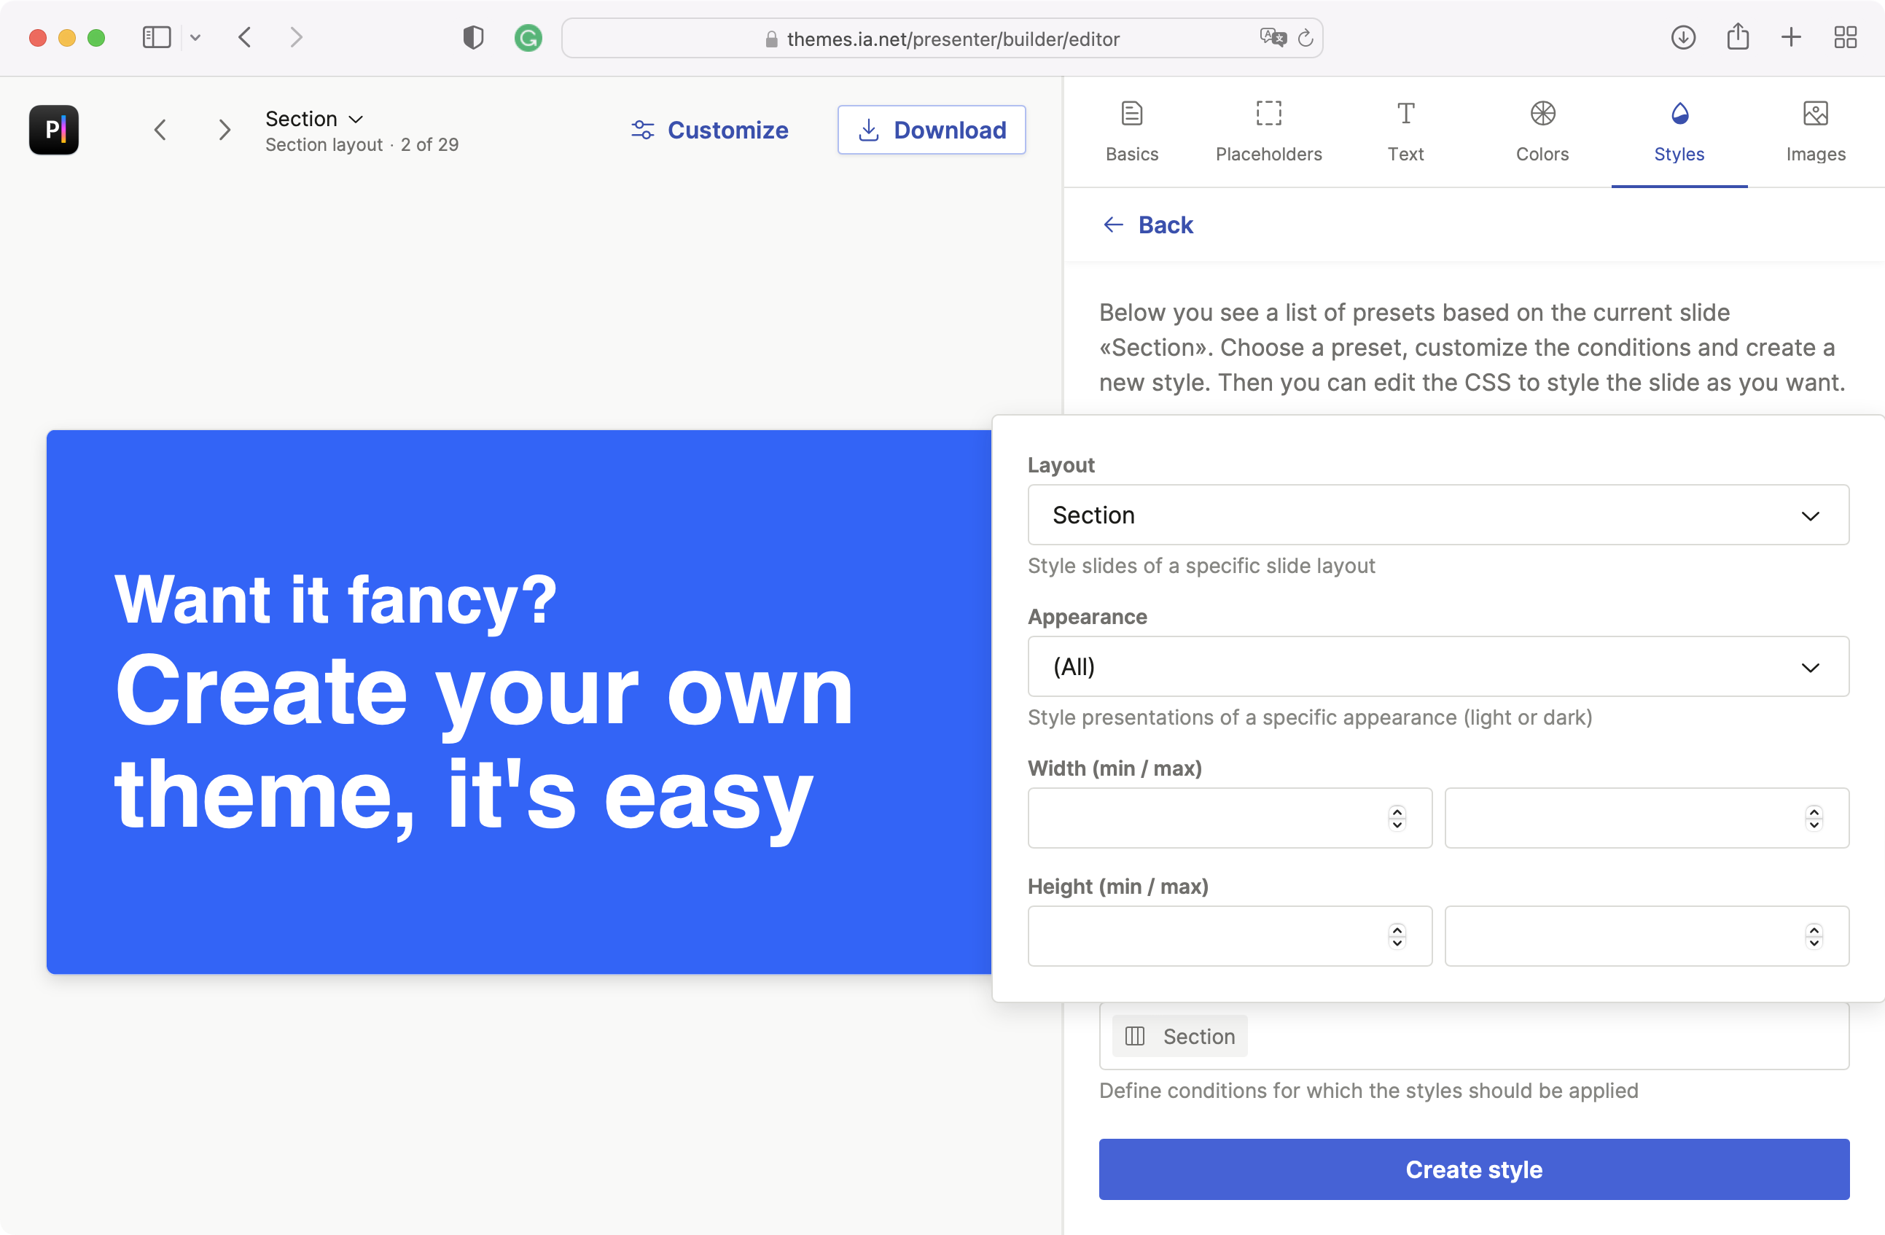The image size is (1885, 1235).
Task: Click the 'Section layout · 2 of 29' text
Action: [x=362, y=144]
